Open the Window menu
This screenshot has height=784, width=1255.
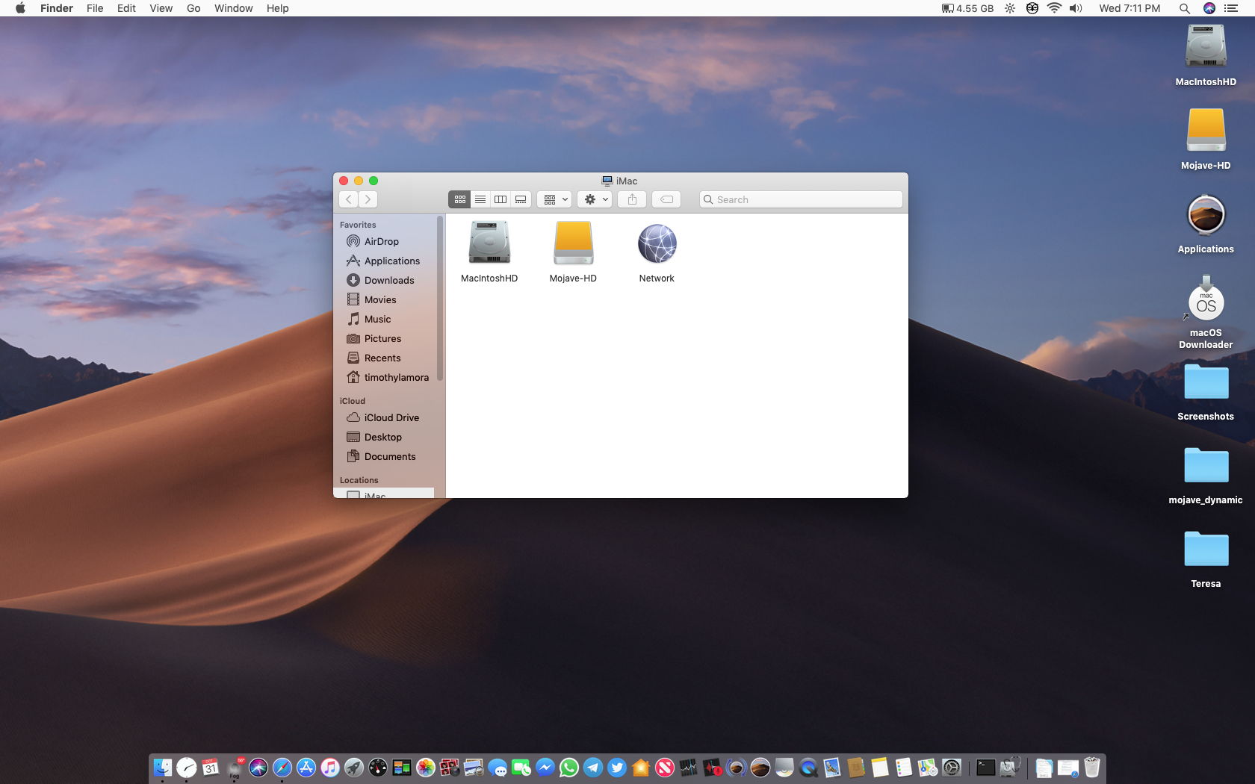233,8
